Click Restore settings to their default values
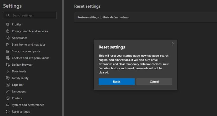The image size is (217, 116). click(103, 17)
